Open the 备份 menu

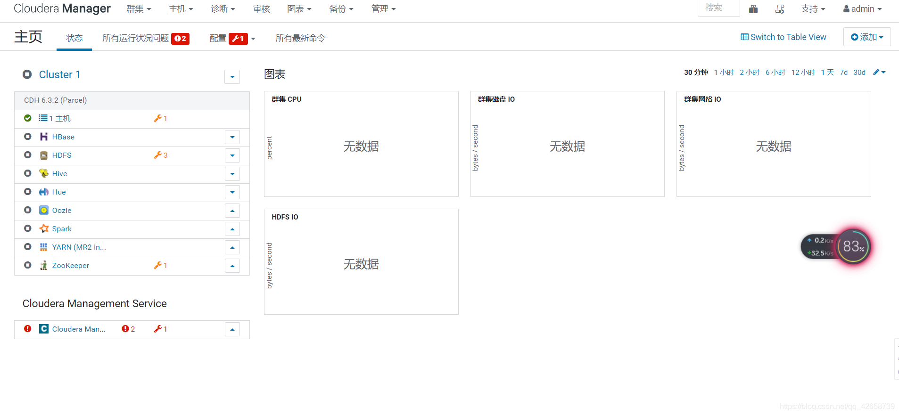click(x=341, y=9)
